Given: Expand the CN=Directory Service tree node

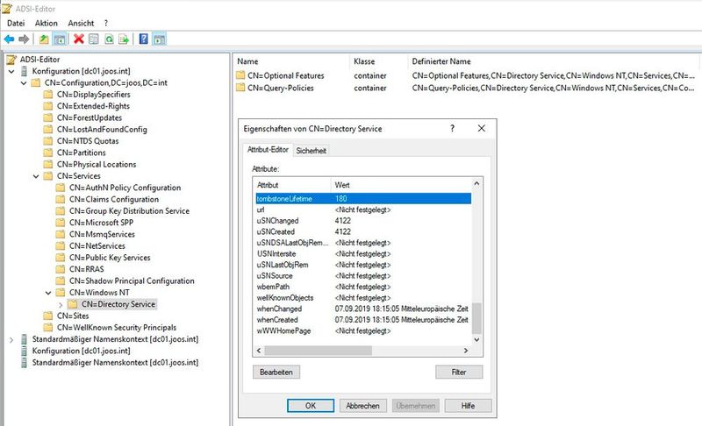Looking at the screenshot, I should point(61,304).
